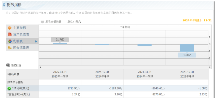
Task: Click the 现金流量表 coins icon
Action: [x=10, y=48]
